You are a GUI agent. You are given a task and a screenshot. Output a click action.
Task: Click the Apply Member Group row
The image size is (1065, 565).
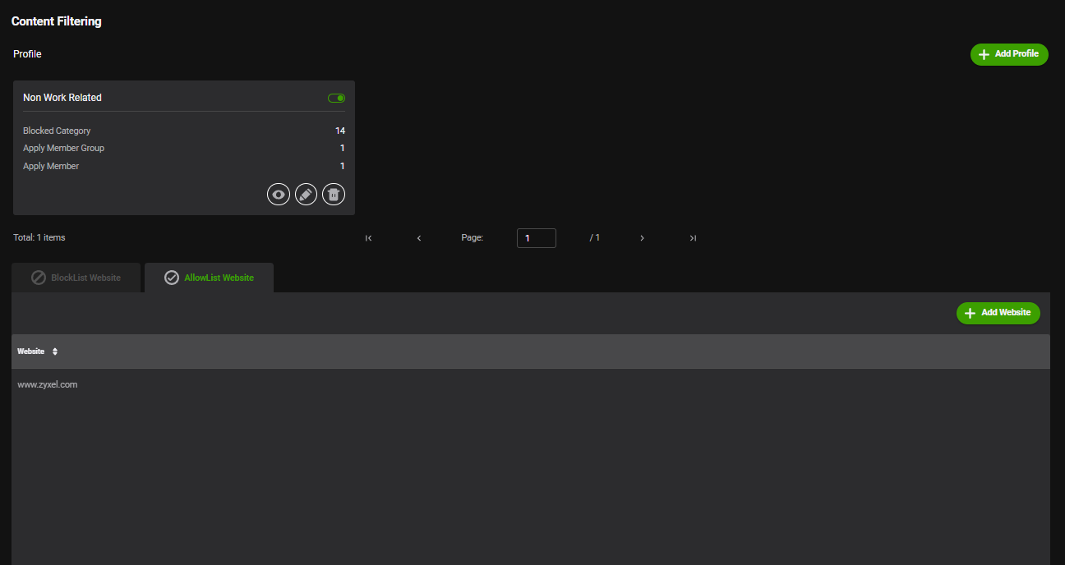pyautogui.click(x=184, y=148)
